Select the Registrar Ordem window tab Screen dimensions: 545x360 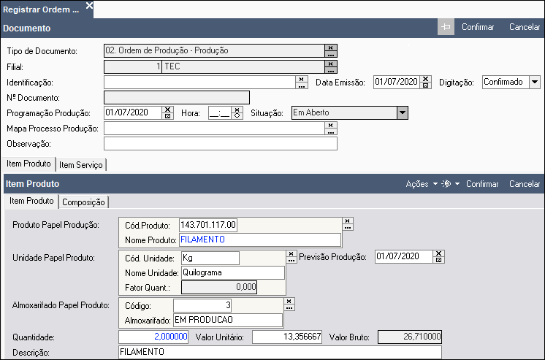(x=41, y=9)
